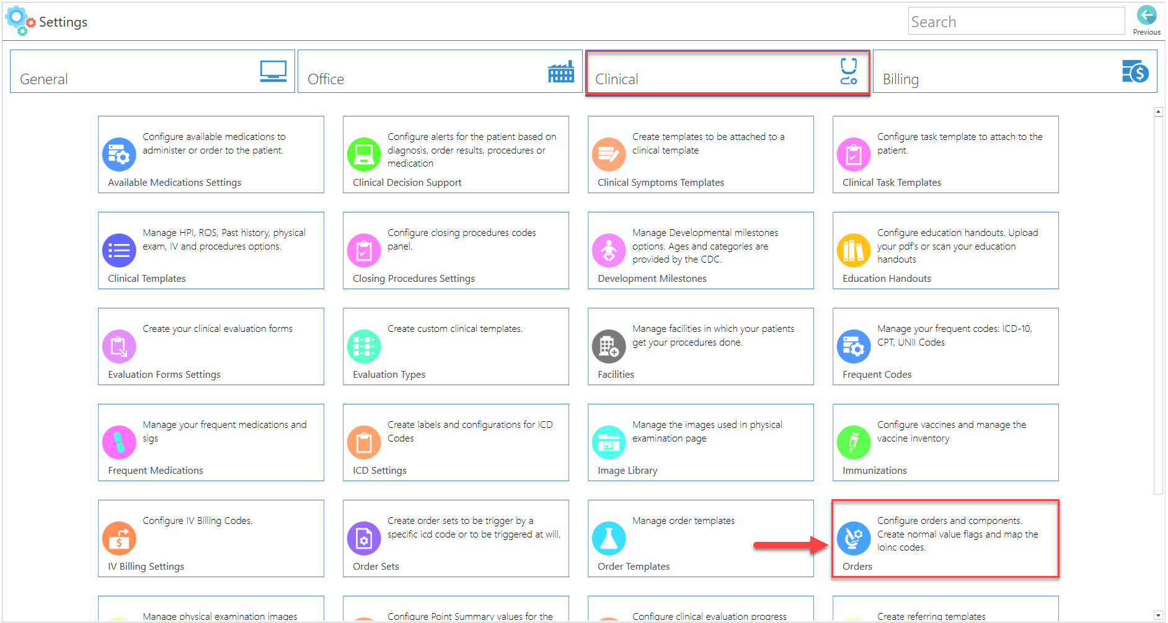This screenshot has width=1168, height=623.
Task: Open the Orders settings tile label
Action: [x=857, y=567]
